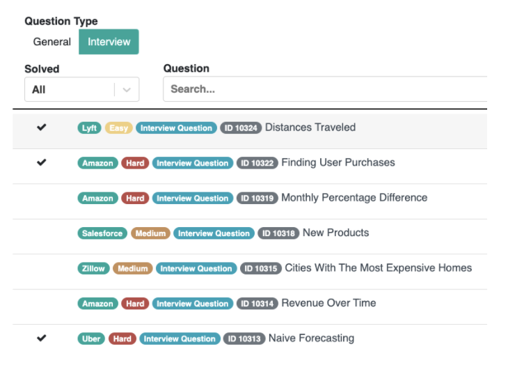
Task: Open the Monthly Percentage Difference question
Action: click(x=354, y=198)
